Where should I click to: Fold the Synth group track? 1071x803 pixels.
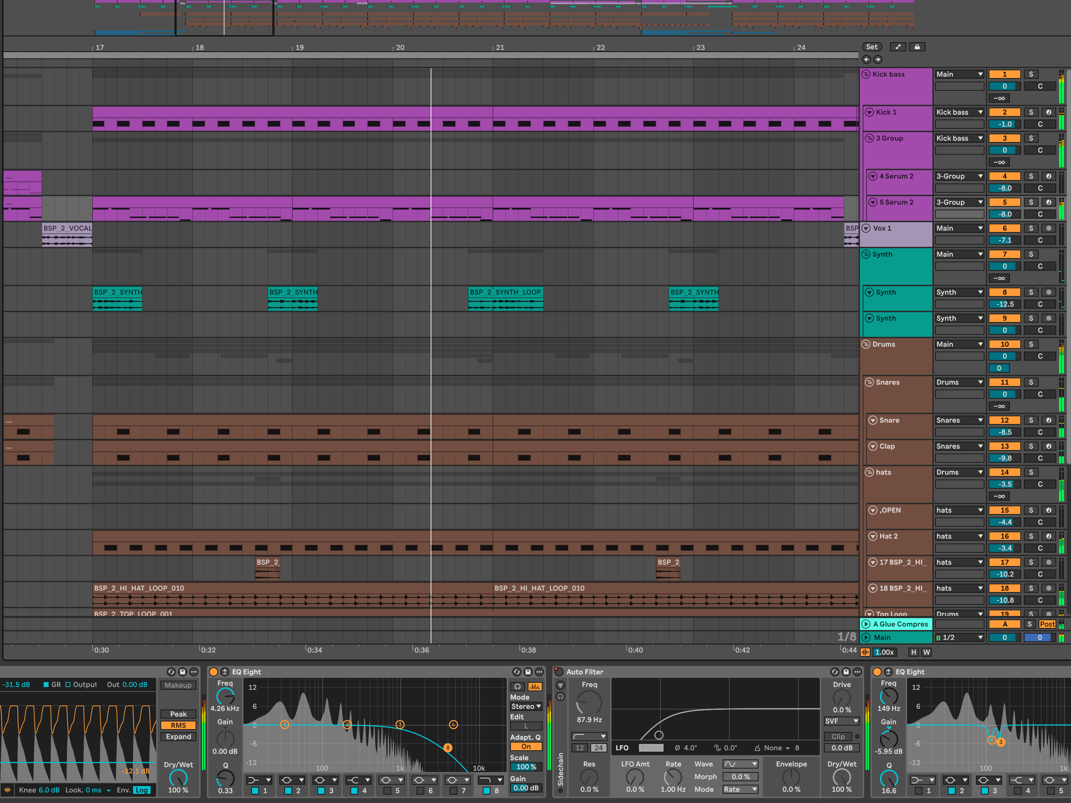(x=866, y=255)
